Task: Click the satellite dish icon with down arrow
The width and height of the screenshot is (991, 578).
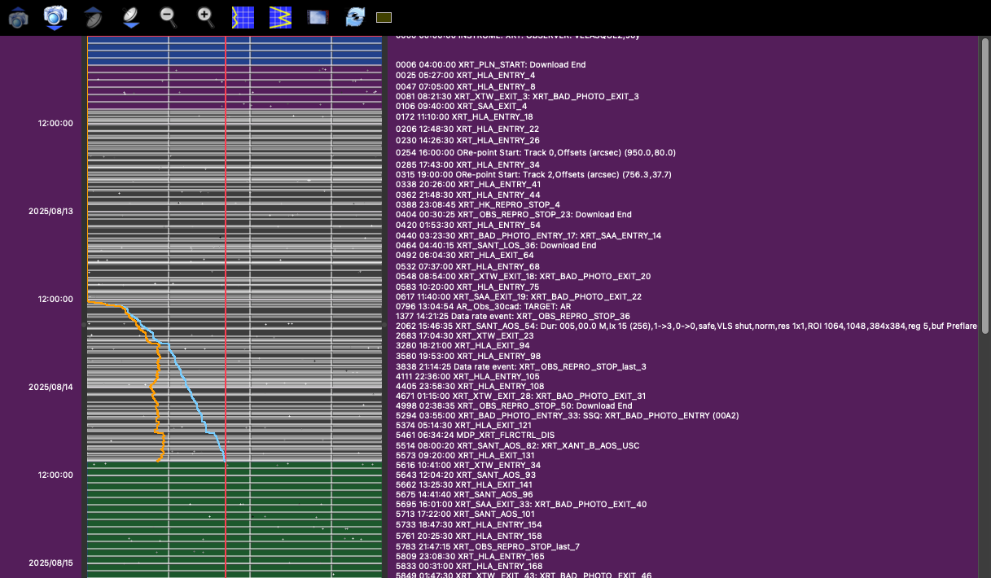Action: (x=131, y=17)
